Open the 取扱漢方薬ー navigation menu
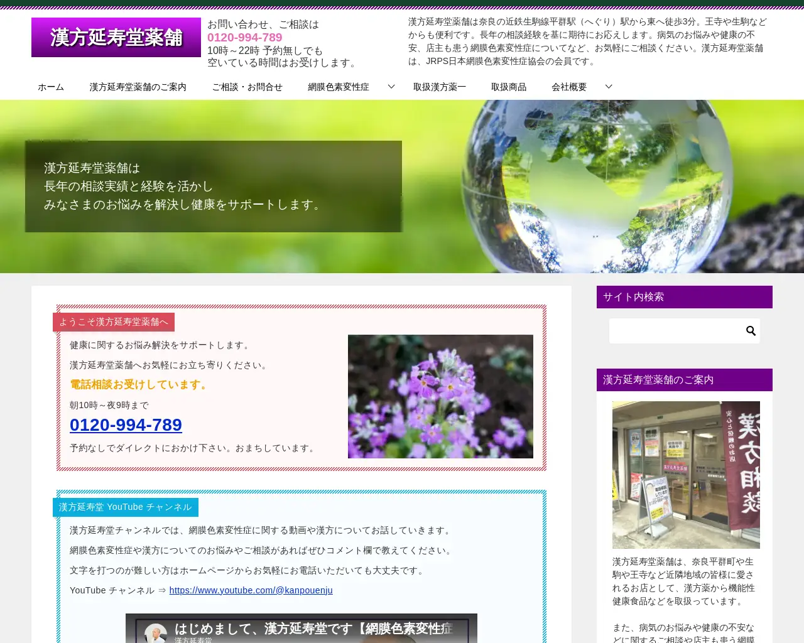Image resolution: width=804 pixels, height=643 pixels. click(x=439, y=87)
